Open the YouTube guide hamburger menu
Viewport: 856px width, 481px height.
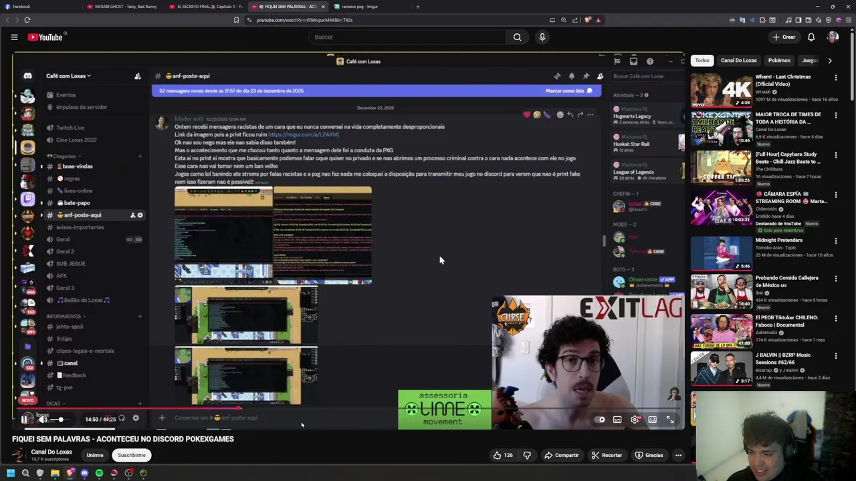coord(14,37)
